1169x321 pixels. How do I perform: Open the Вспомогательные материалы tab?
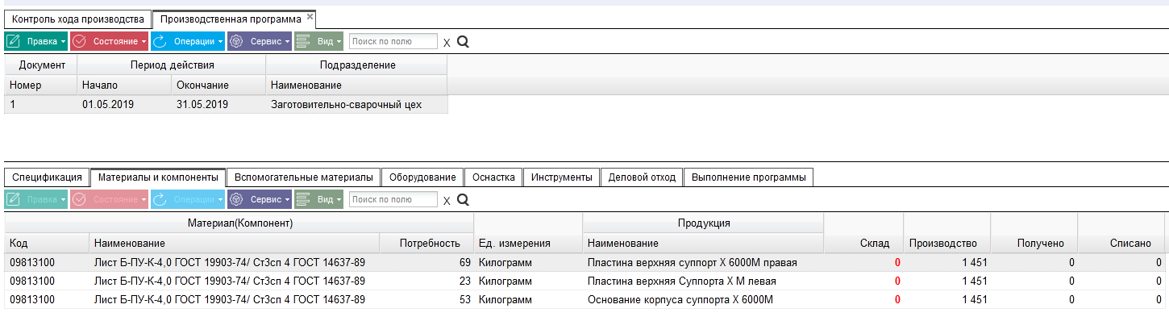pyautogui.click(x=303, y=177)
